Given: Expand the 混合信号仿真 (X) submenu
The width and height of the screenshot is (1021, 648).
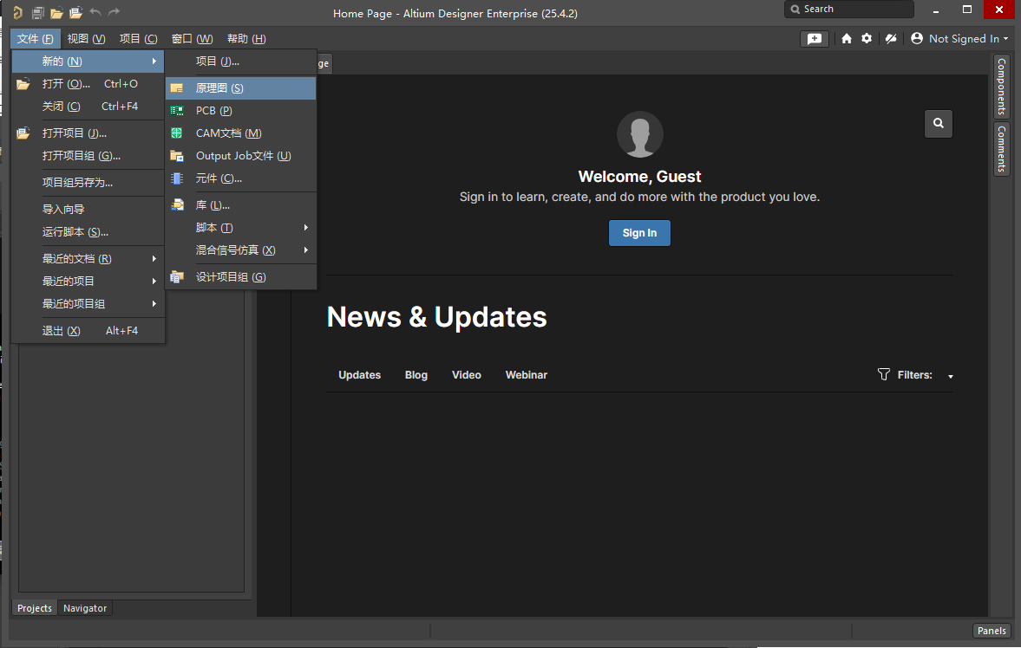Looking at the screenshot, I should pos(241,249).
